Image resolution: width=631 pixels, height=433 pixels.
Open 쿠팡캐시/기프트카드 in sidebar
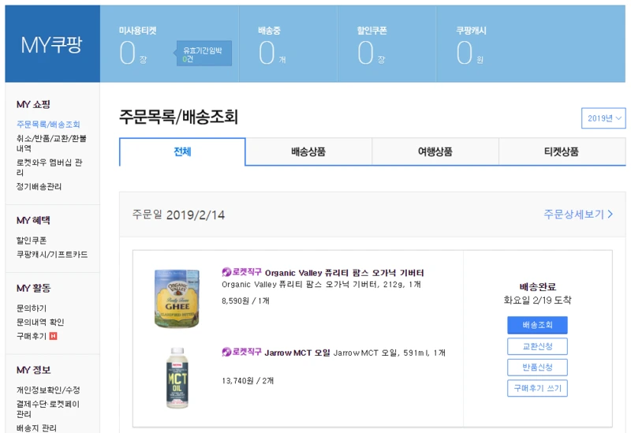coord(52,254)
